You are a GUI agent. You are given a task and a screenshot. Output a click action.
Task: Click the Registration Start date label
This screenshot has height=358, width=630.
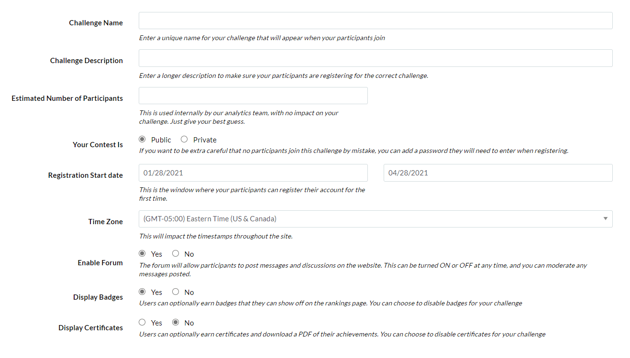(x=86, y=175)
